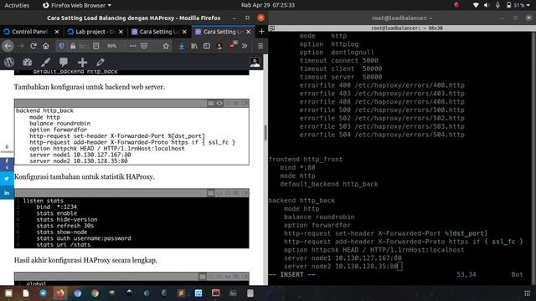Share article on Facebook

[7, 164]
